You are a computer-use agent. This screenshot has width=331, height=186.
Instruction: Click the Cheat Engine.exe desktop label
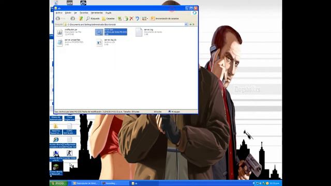pyautogui.click(x=69, y=118)
